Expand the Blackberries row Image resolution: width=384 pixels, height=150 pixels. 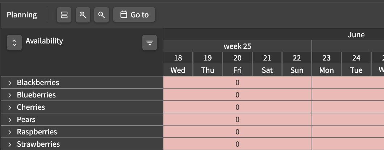(10, 83)
